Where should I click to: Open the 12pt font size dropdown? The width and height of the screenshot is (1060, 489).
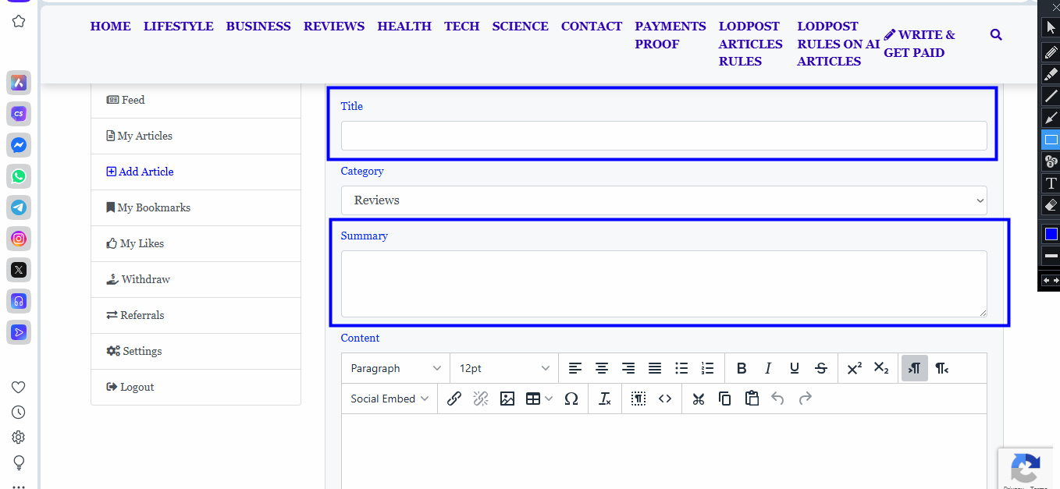(503, 368)
